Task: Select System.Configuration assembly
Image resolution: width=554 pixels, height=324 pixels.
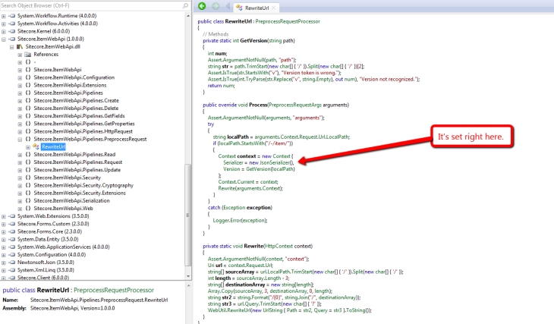Action: (x=52, y=255)
